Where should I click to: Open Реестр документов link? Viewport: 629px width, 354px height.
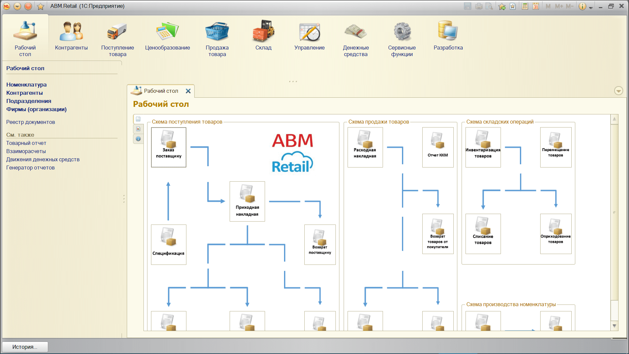pyautogui.click(x=30, y=122)
